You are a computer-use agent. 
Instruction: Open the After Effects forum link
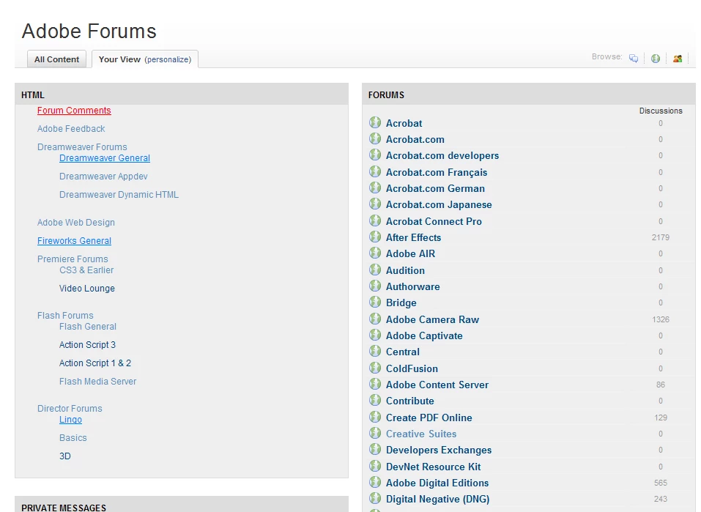414,237
